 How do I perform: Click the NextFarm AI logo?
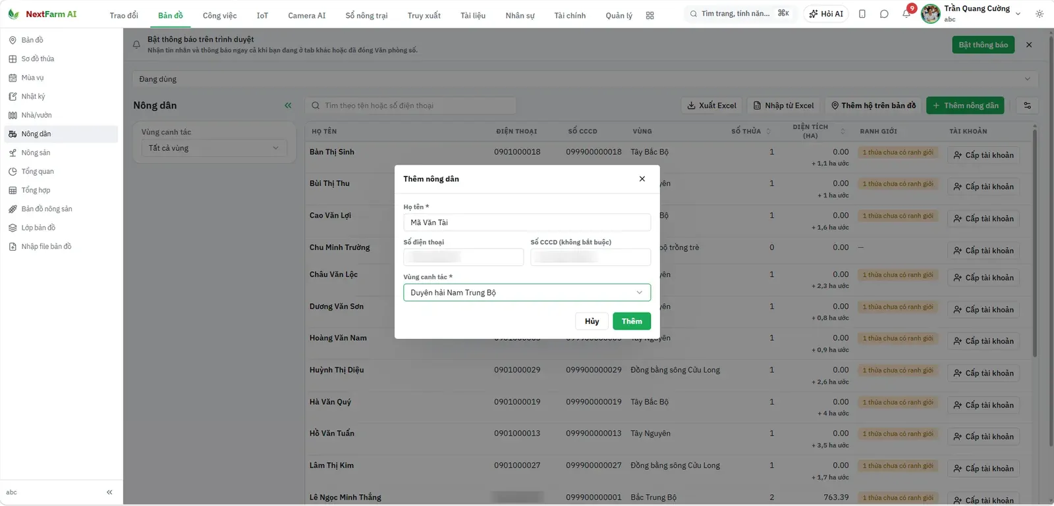(x=42, y=14)
